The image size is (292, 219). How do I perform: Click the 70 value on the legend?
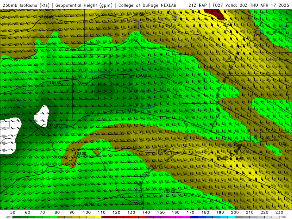tap(42, 212)
